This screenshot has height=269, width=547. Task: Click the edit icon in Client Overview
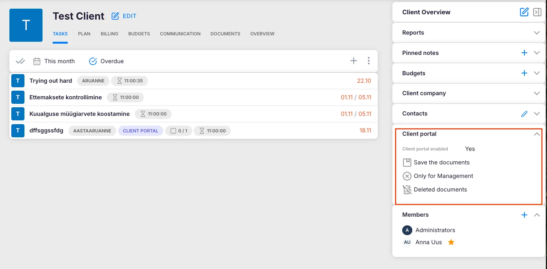524,12
